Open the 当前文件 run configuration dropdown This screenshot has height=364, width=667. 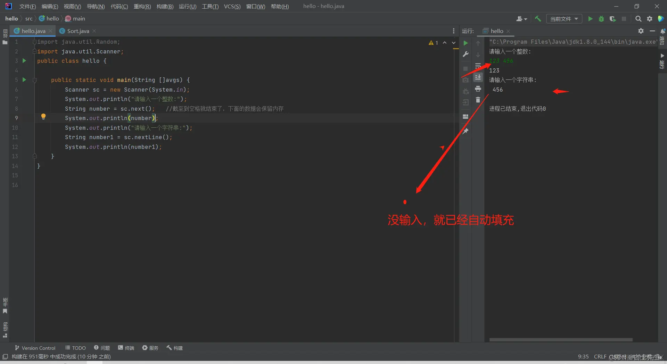tap(564, 19)
